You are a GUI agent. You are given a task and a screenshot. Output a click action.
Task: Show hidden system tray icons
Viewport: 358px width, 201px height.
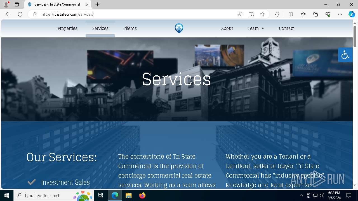[x=302, y=195]
